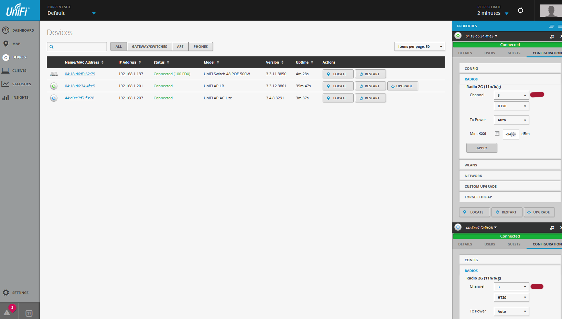Go to Clients via laptop icon
Screen dimensions: 562x319
6,70
